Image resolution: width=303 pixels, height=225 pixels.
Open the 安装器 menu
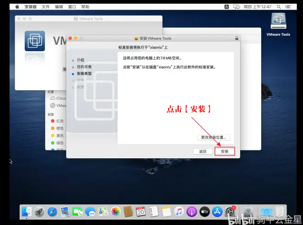click(x=31, y=7)
